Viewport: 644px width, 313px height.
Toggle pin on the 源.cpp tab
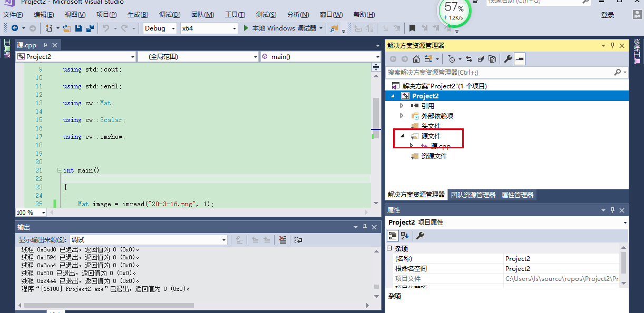(x=45, y=45)
